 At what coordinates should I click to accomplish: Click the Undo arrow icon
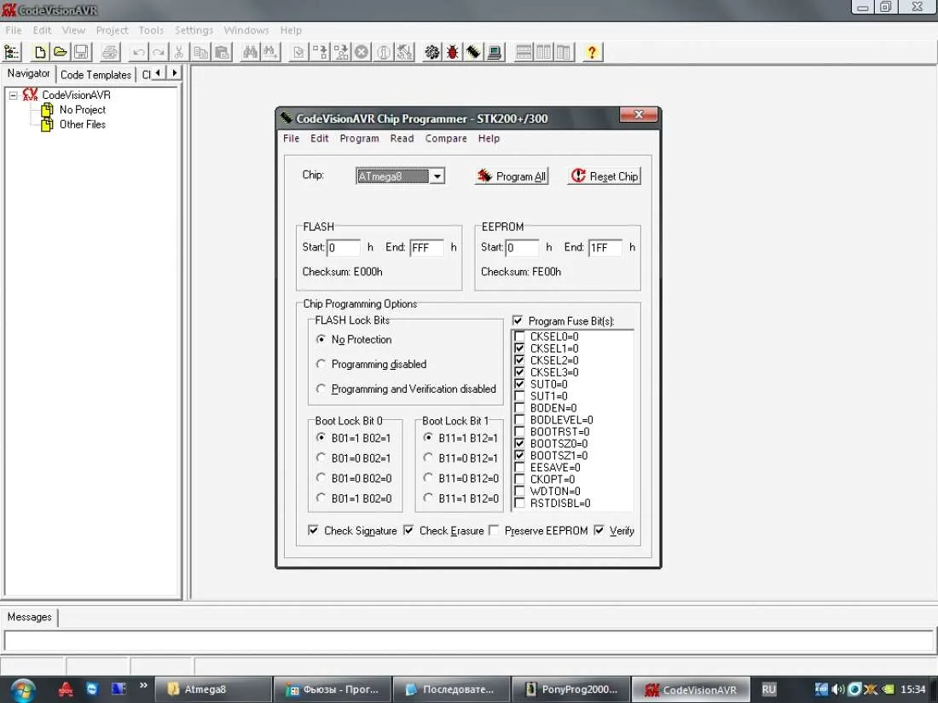(139, 53)
